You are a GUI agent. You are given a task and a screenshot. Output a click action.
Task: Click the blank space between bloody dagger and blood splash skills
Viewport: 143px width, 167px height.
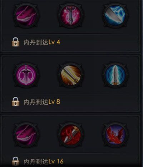tap(93, 135)
